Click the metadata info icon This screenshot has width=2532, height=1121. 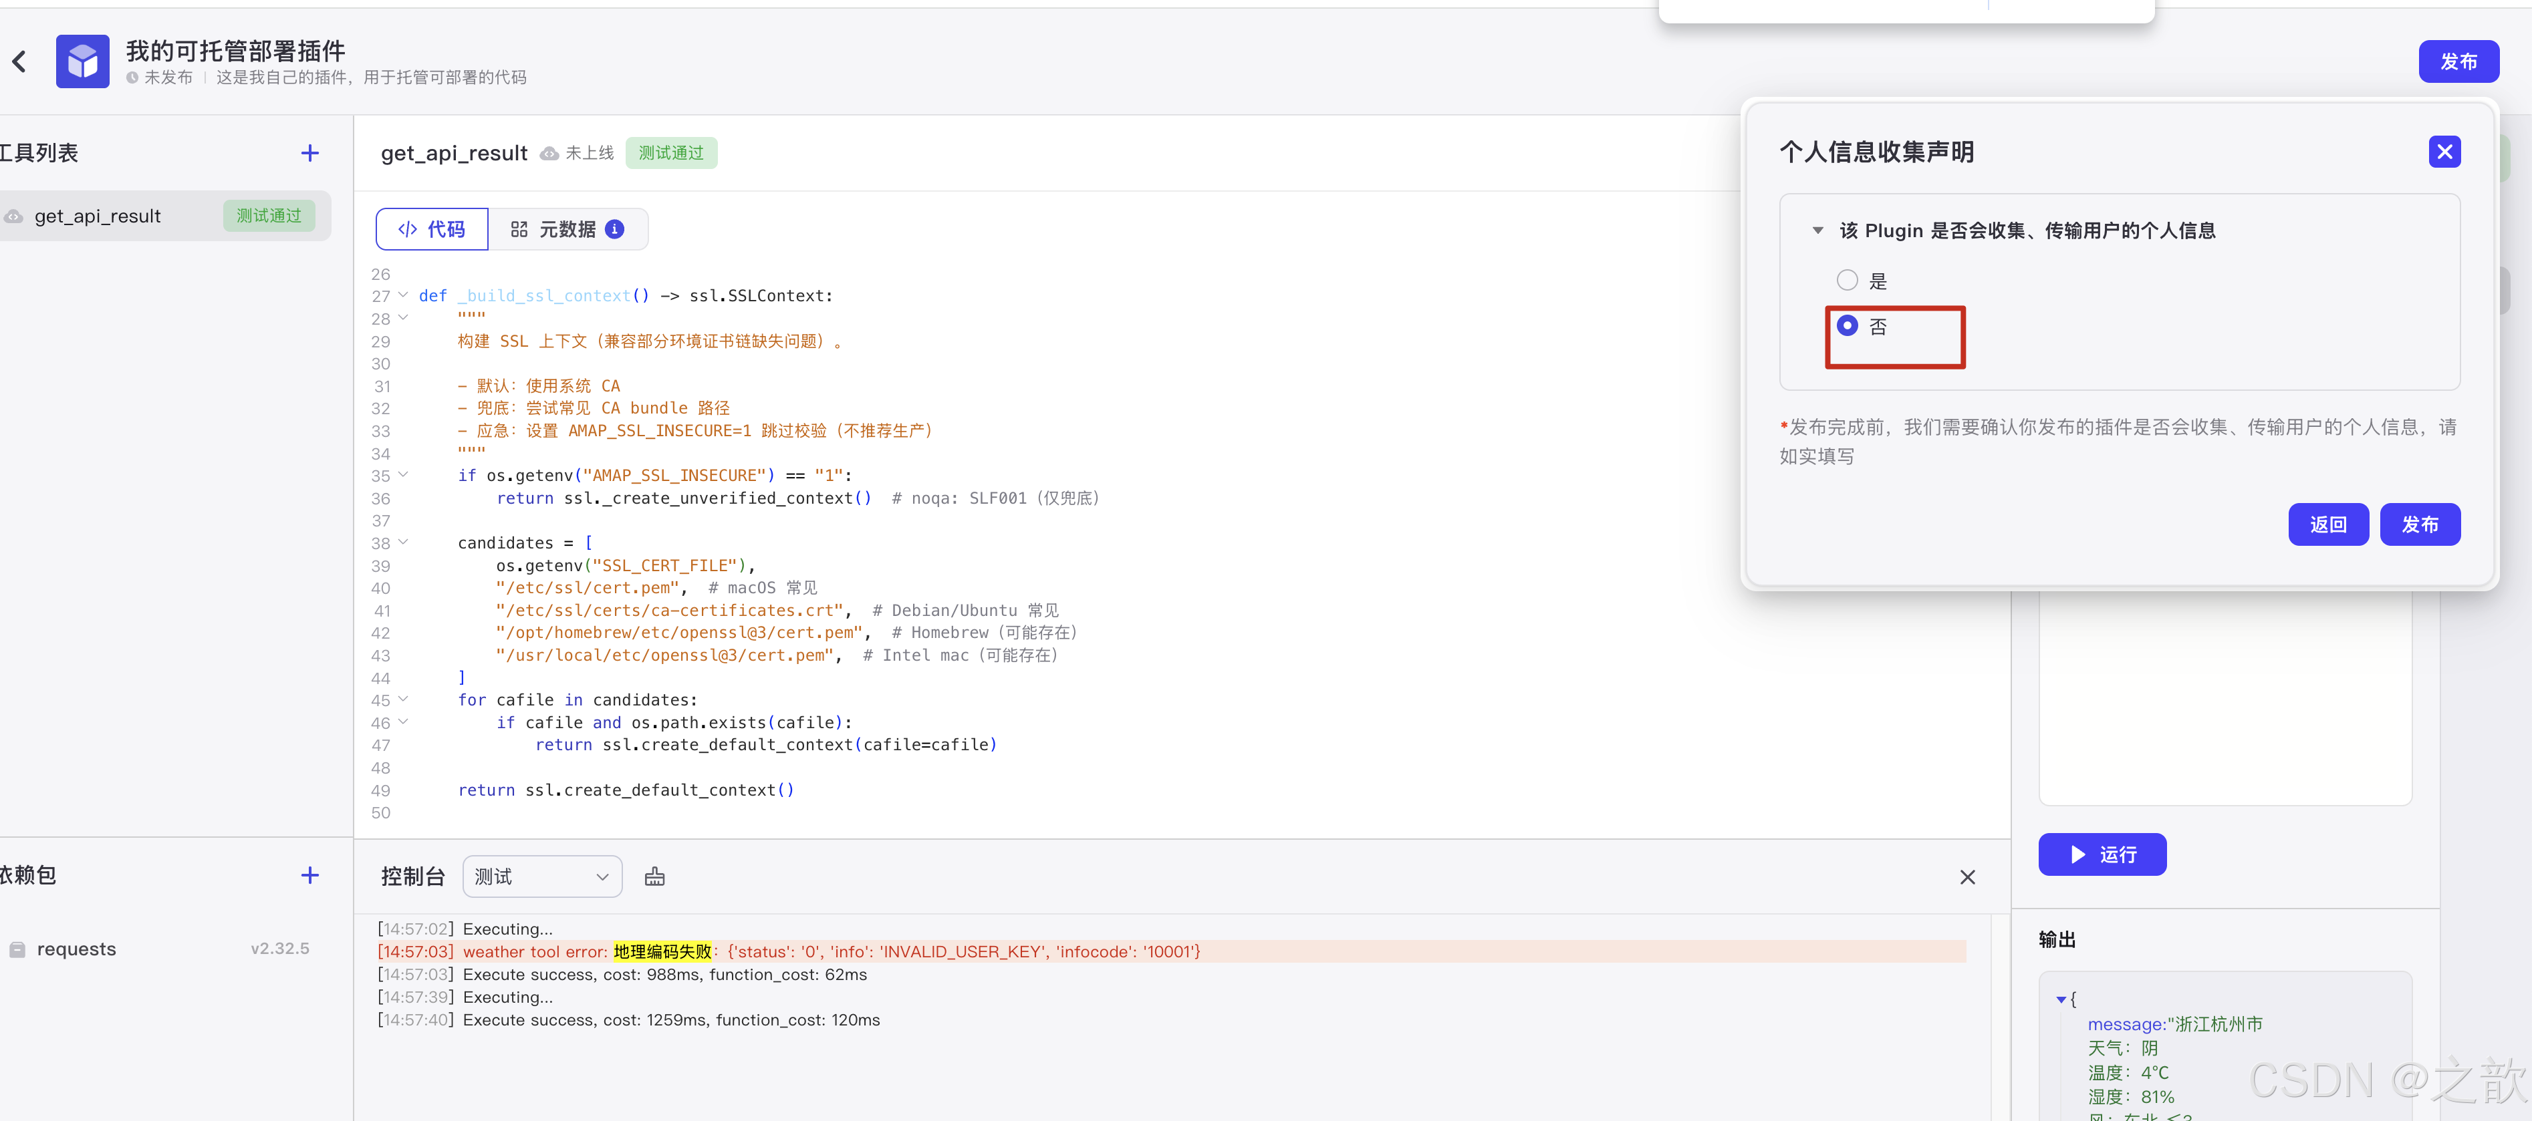point(616,229)
